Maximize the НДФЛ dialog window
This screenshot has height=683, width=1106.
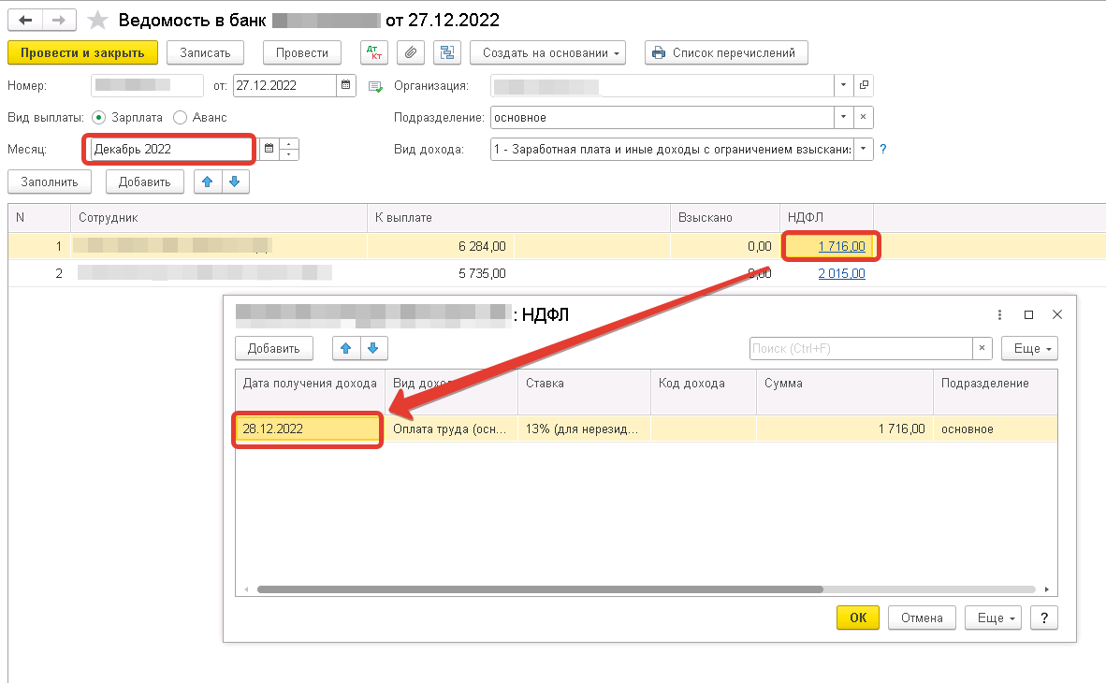click(1028, 314)
